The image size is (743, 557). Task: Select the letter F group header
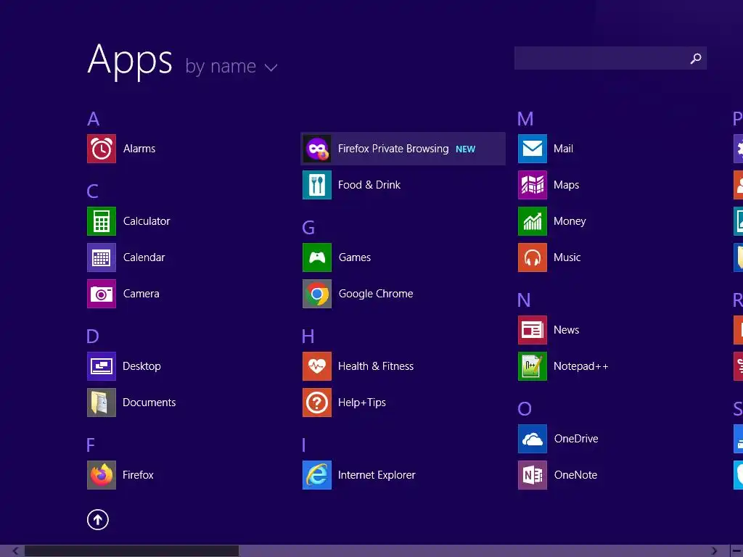pos(91,445)
